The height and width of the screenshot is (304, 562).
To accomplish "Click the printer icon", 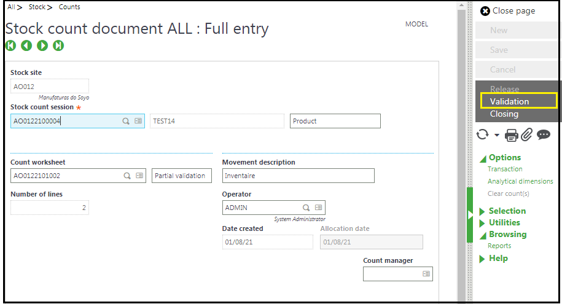I will tap(512, 135).
